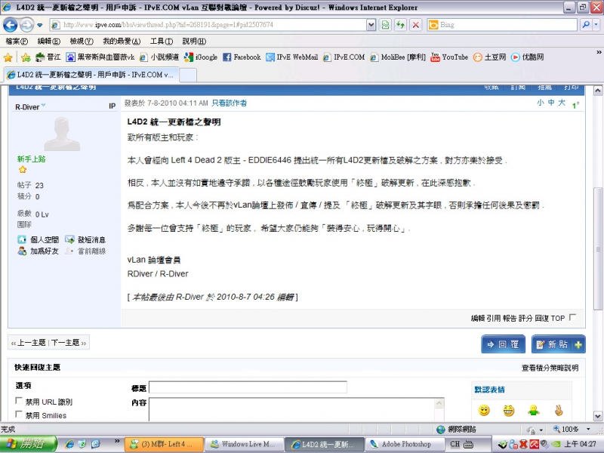Click the R-Diver avatar placeholder image
604x453 pixels.
(x=62, y=134)
